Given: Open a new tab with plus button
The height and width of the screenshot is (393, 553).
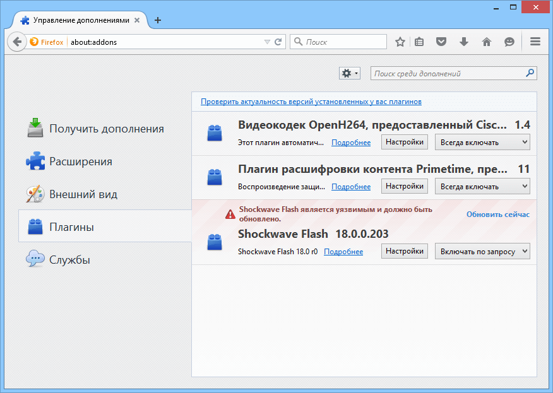Looking at the screenshot, I should (x=158, y=20).
